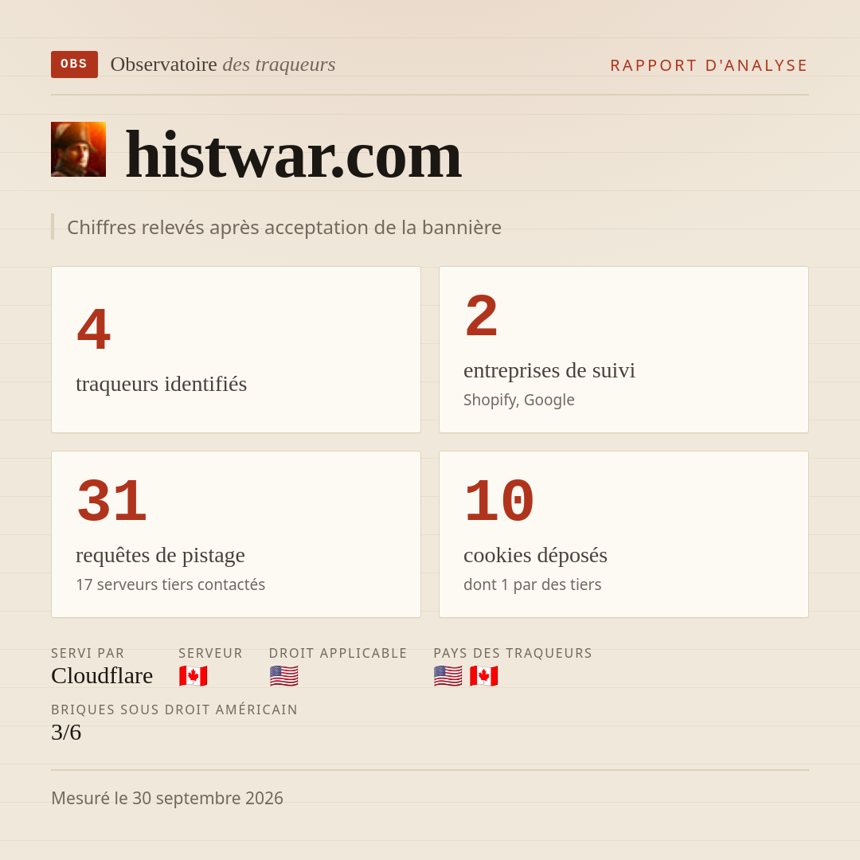Image resolution: width=860 pixels, height=860 pixels.
Task: Click the SERVI PAR label
Action: click(x=88, y=653)
